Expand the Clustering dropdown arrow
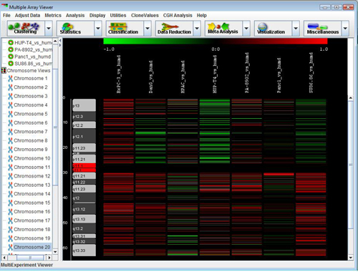 (x=49, y=29)
